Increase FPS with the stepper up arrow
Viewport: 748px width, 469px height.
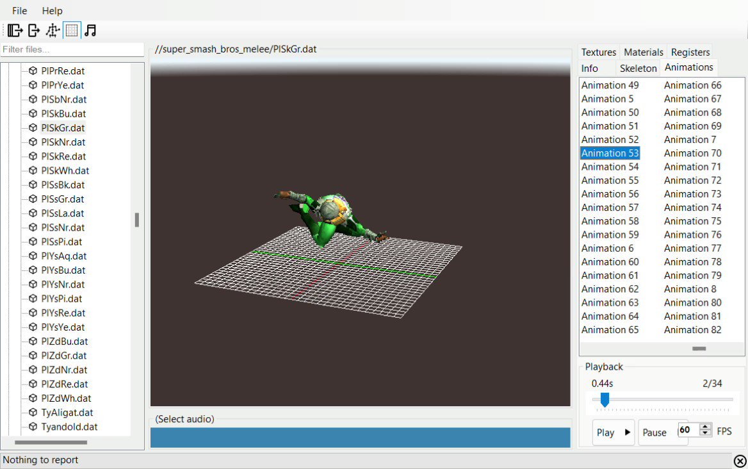pyautogui.click(x=705, y=426)
